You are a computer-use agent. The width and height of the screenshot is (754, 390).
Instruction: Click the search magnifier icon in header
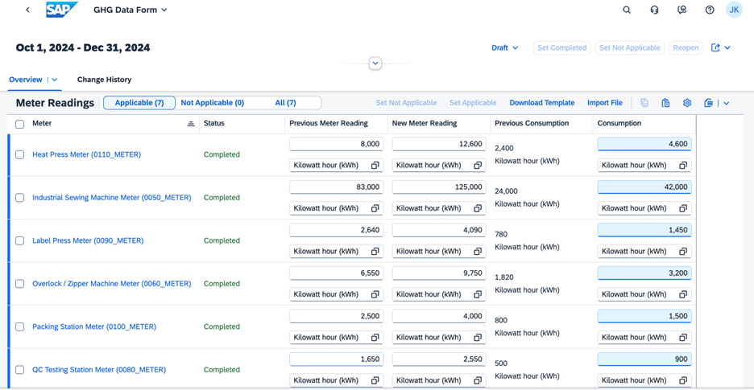(x=627, y=10)
